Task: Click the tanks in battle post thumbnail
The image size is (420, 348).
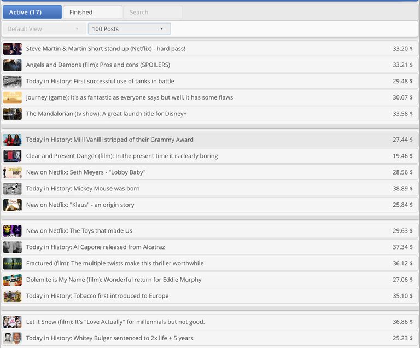Action: point(13,81)
